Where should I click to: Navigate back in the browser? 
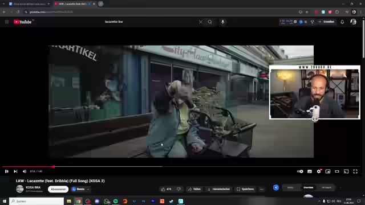coord(4,12)
